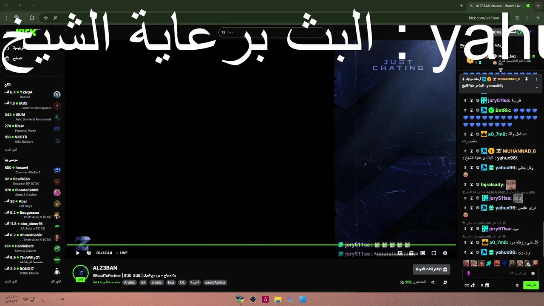Screen dimensions: 544x306
Task: Expand show more under following list
Action: [x=11, y=150]
